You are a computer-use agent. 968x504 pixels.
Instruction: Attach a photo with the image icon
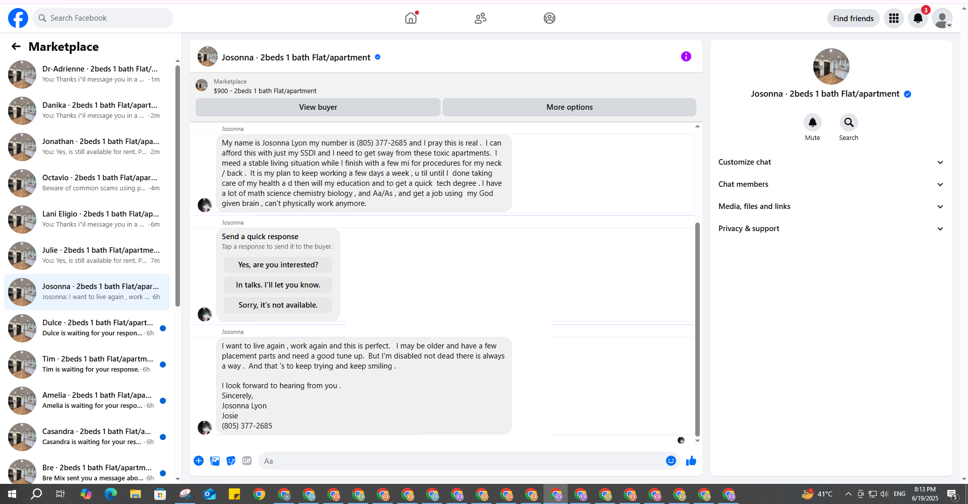click(x=215, y=461)
